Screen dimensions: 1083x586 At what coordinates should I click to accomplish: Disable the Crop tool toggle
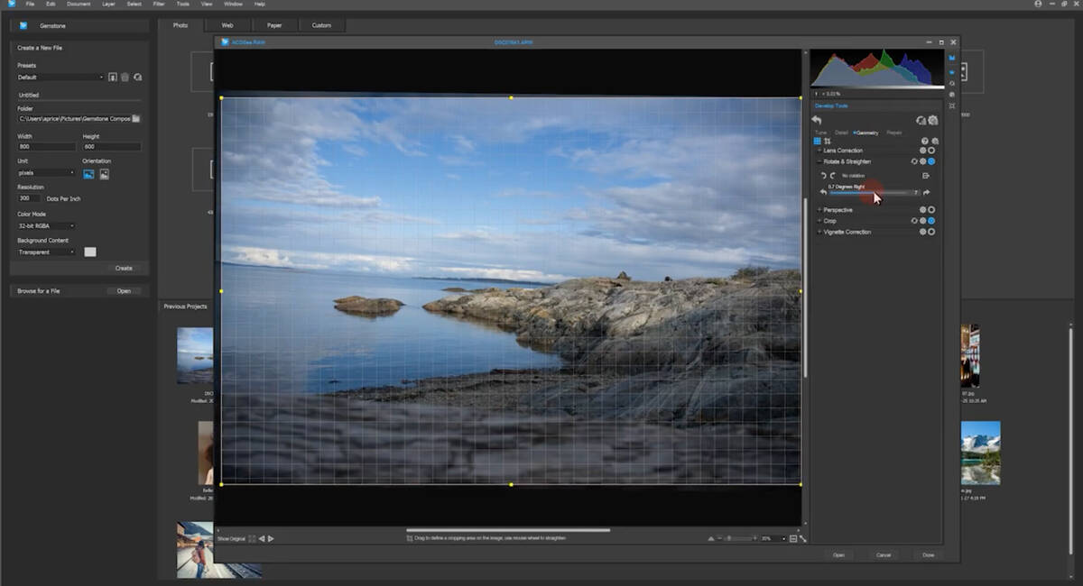[931, 221]
